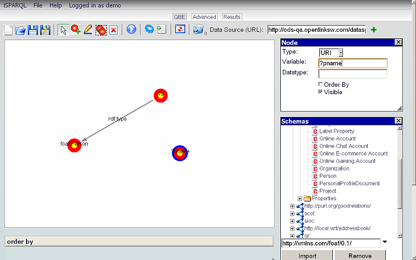This screenshot has height=260, width=416.
Task: Click the window with red square icon
Action: tap(180, 29)
